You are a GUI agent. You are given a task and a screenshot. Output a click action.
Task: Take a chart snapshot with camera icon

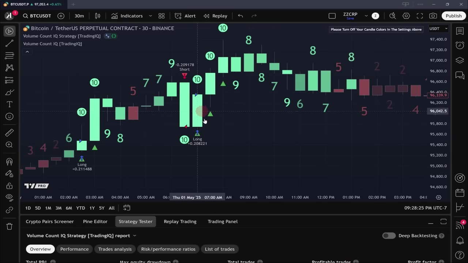click(x=433, y=16)
